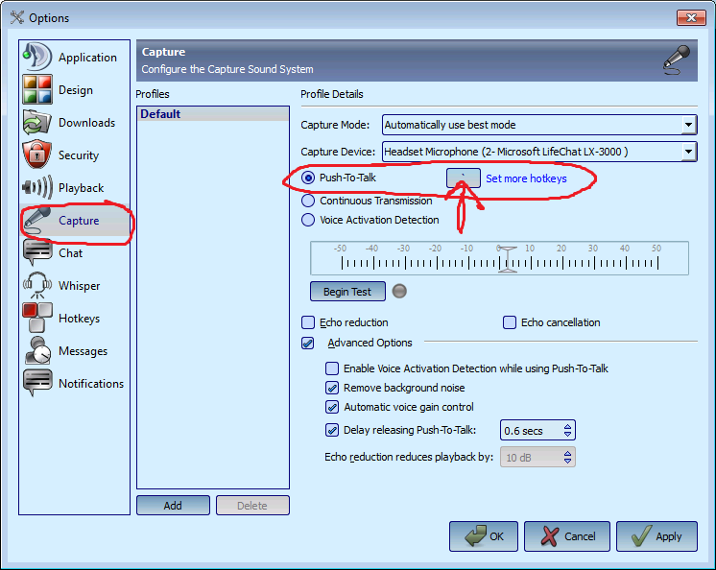This screenshot has width=716, height=570.
Task: Click the voice activation level slider handle
Action: pos(508,259)
